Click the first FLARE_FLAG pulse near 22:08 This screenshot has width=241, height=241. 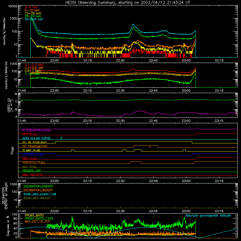click(73, 150)
